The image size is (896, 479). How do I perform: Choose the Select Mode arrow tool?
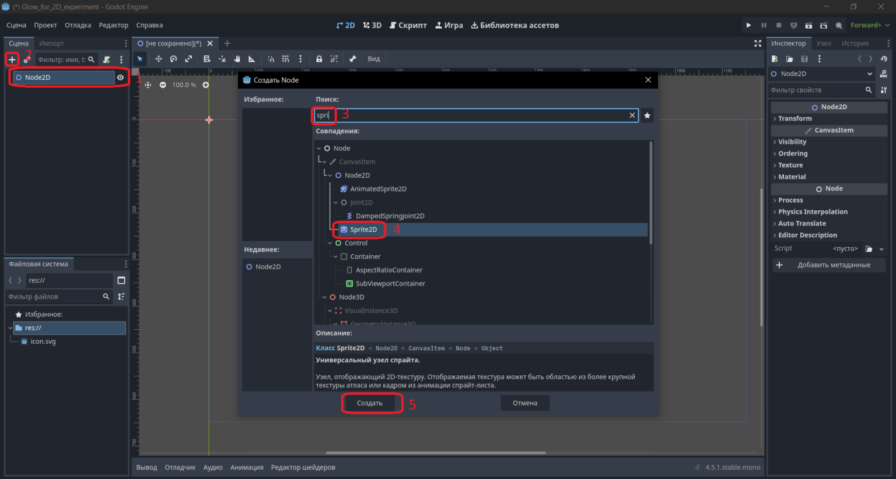pos(140,59)
